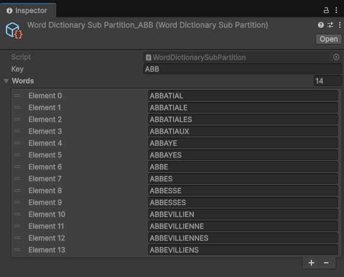Click the ABBAYE value field
The image size is (344, 277).
(243, 143)
